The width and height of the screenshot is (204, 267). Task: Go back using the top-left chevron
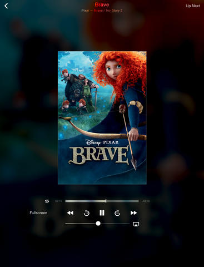(6, 6)
